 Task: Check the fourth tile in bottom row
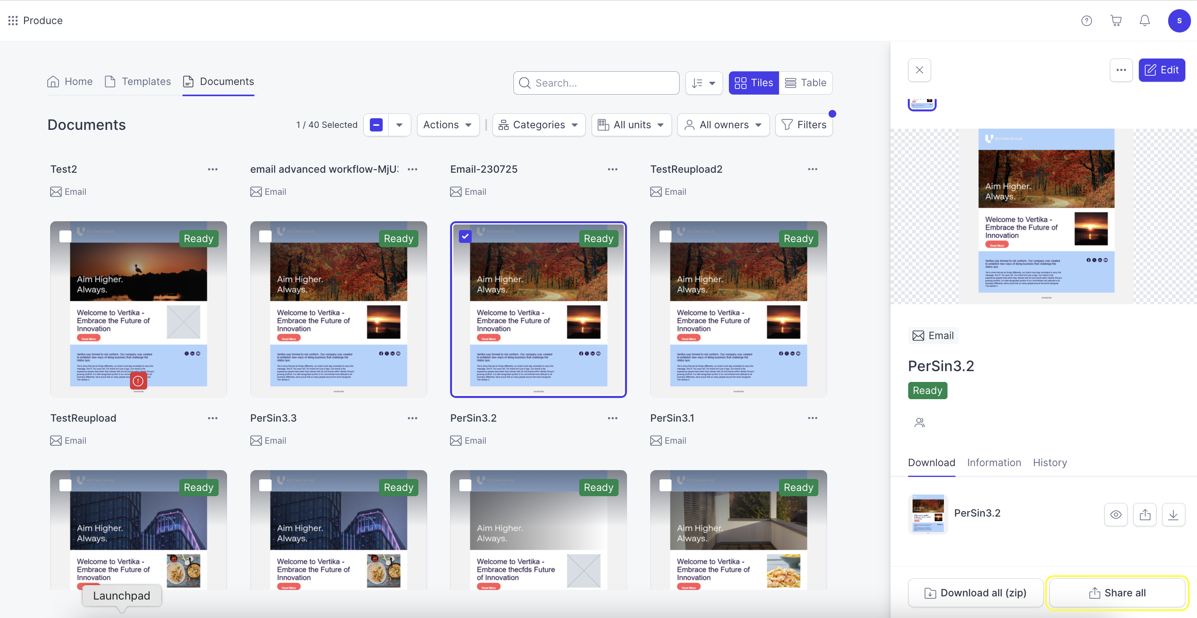point(665,485)
